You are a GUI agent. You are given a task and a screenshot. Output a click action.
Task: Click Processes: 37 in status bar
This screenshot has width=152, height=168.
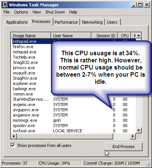click(19, 163)
